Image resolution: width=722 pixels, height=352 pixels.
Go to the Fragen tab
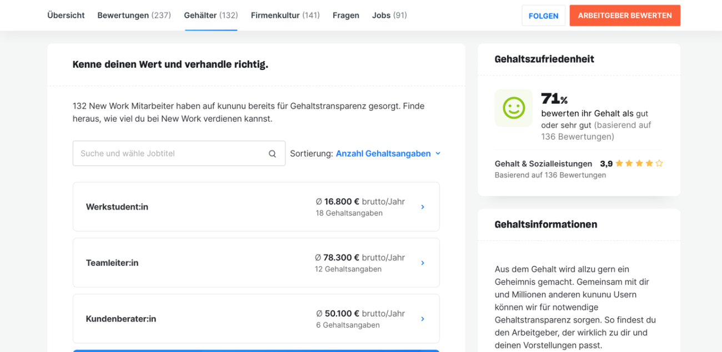click(x=346, y=16)
